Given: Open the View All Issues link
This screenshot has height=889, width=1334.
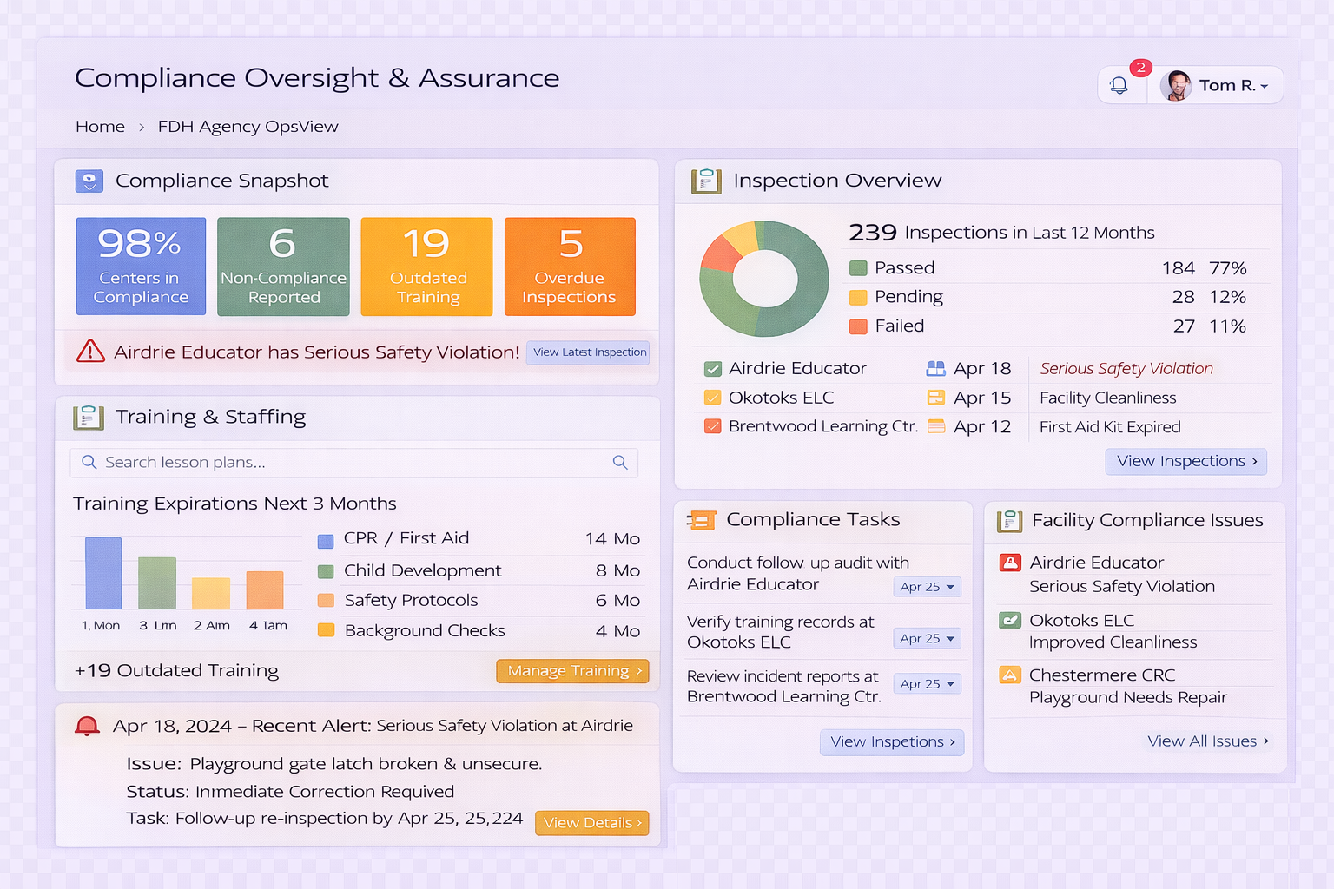Looking at the screenshot, I should tap(1207, 741).
